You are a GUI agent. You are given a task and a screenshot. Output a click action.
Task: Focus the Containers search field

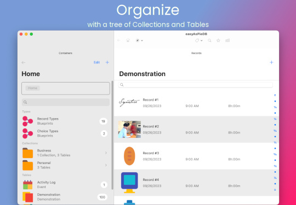click(66, 102)
